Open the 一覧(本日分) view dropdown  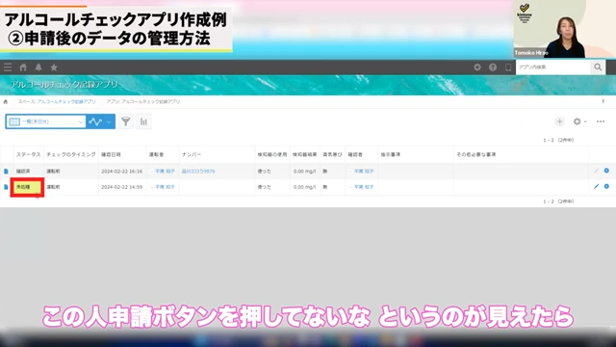[x=45, y=121]
